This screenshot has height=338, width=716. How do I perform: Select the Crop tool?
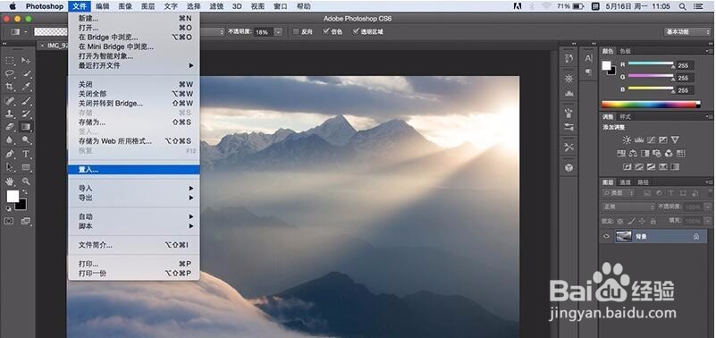point(10,87)
